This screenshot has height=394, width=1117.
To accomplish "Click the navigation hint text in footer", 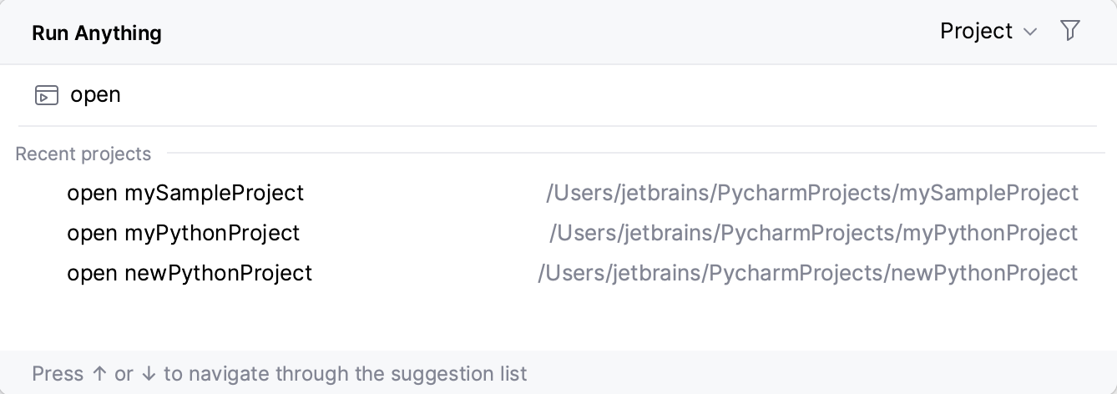I will 280,374.
